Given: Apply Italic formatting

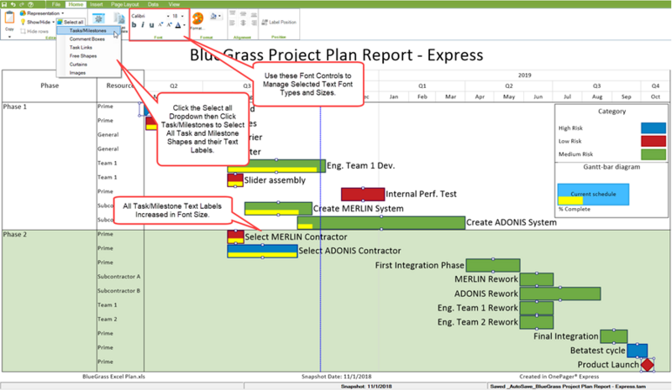Looking at the screenshot, I should coord(143,25).
